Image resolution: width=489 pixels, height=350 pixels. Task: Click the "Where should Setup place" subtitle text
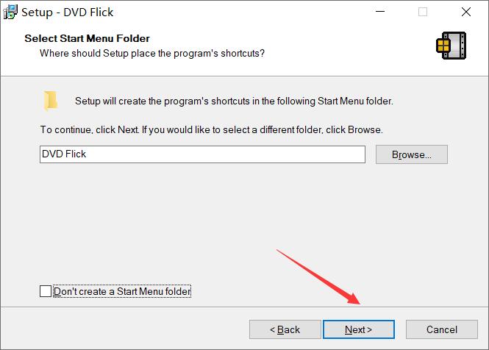pos(152,54)
